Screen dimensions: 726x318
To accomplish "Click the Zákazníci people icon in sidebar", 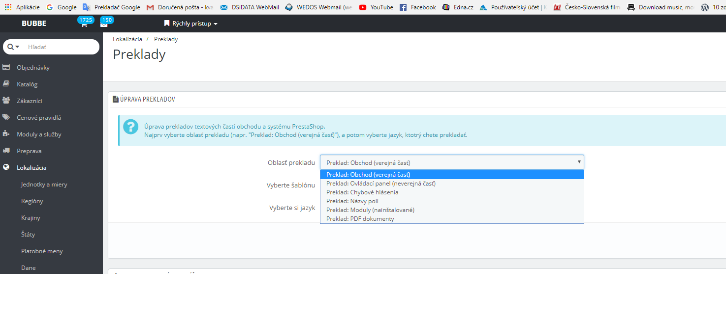I will [x=6, y=101].
